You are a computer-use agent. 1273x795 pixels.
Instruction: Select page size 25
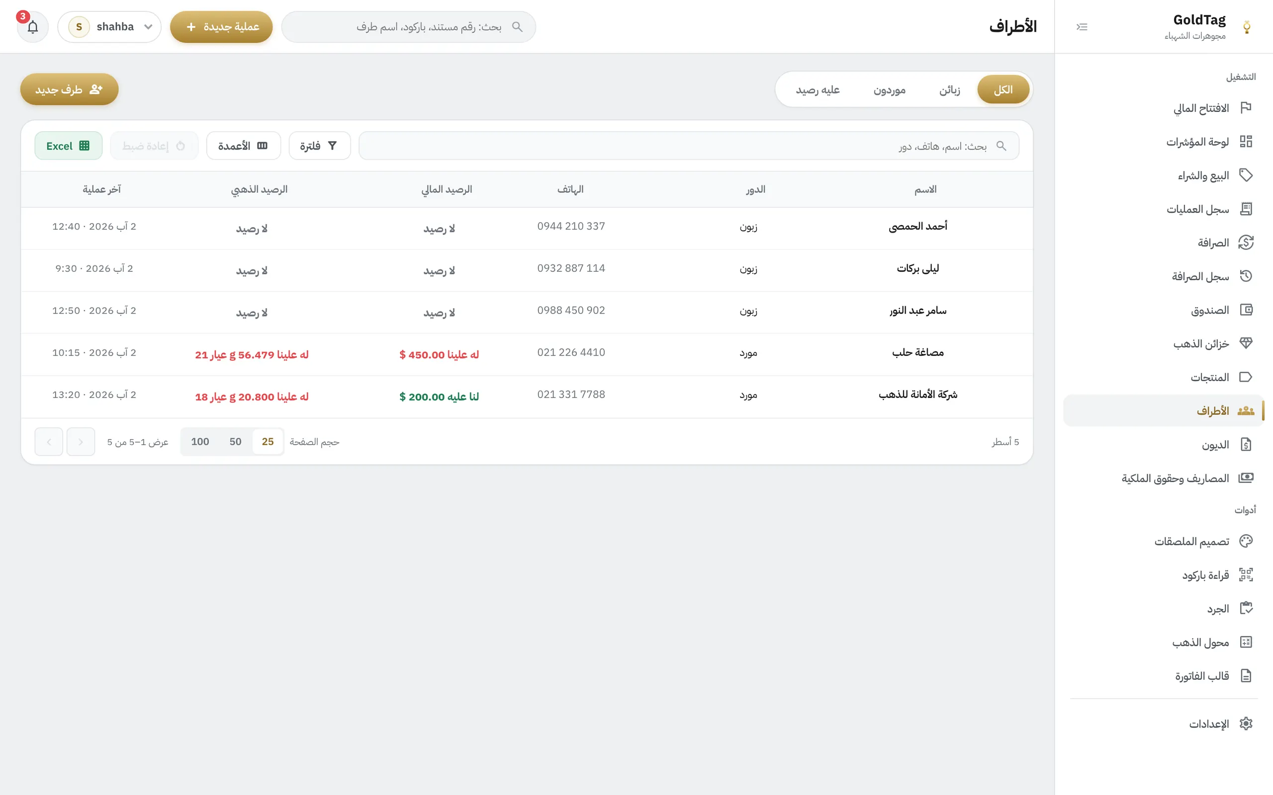[x=268, y=442]
